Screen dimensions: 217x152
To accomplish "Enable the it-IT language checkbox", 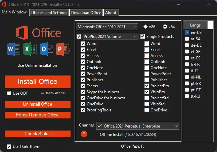I will [x=187, y=71].
